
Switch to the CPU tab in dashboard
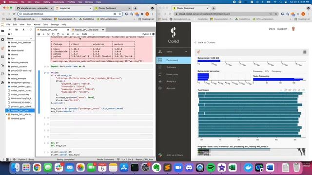coord(267,71)
